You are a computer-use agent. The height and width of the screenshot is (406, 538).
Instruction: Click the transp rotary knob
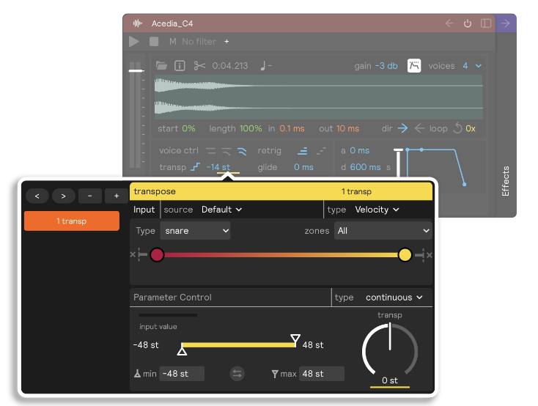coord(390,350)
